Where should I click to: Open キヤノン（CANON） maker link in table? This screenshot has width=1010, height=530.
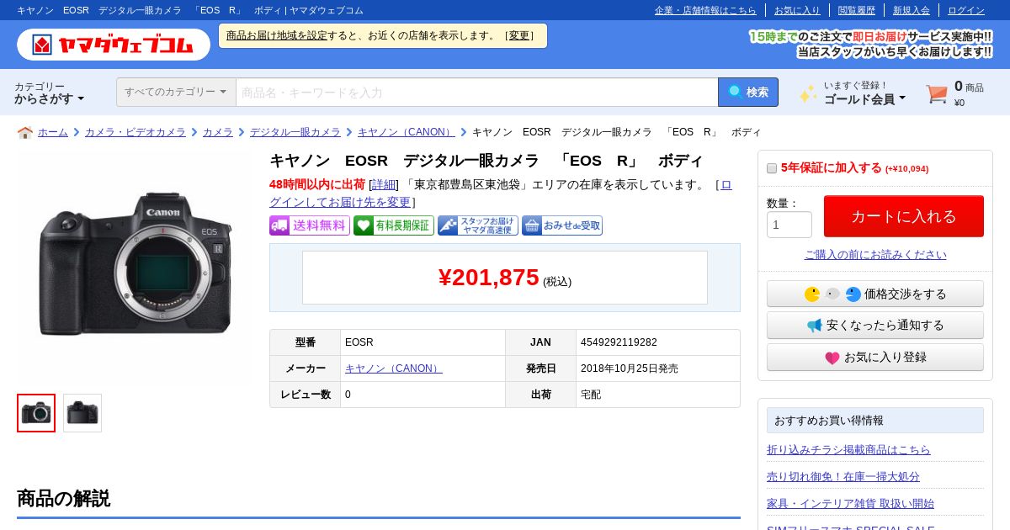[x=393, y=368]
